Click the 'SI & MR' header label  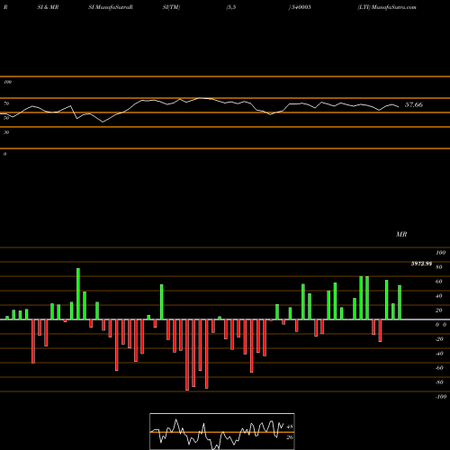[x=48, y=7]
